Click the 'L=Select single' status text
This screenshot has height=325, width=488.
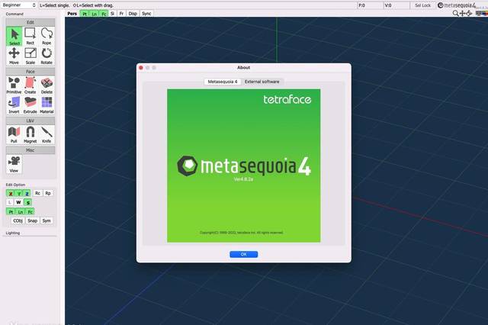tap(54, 5)
